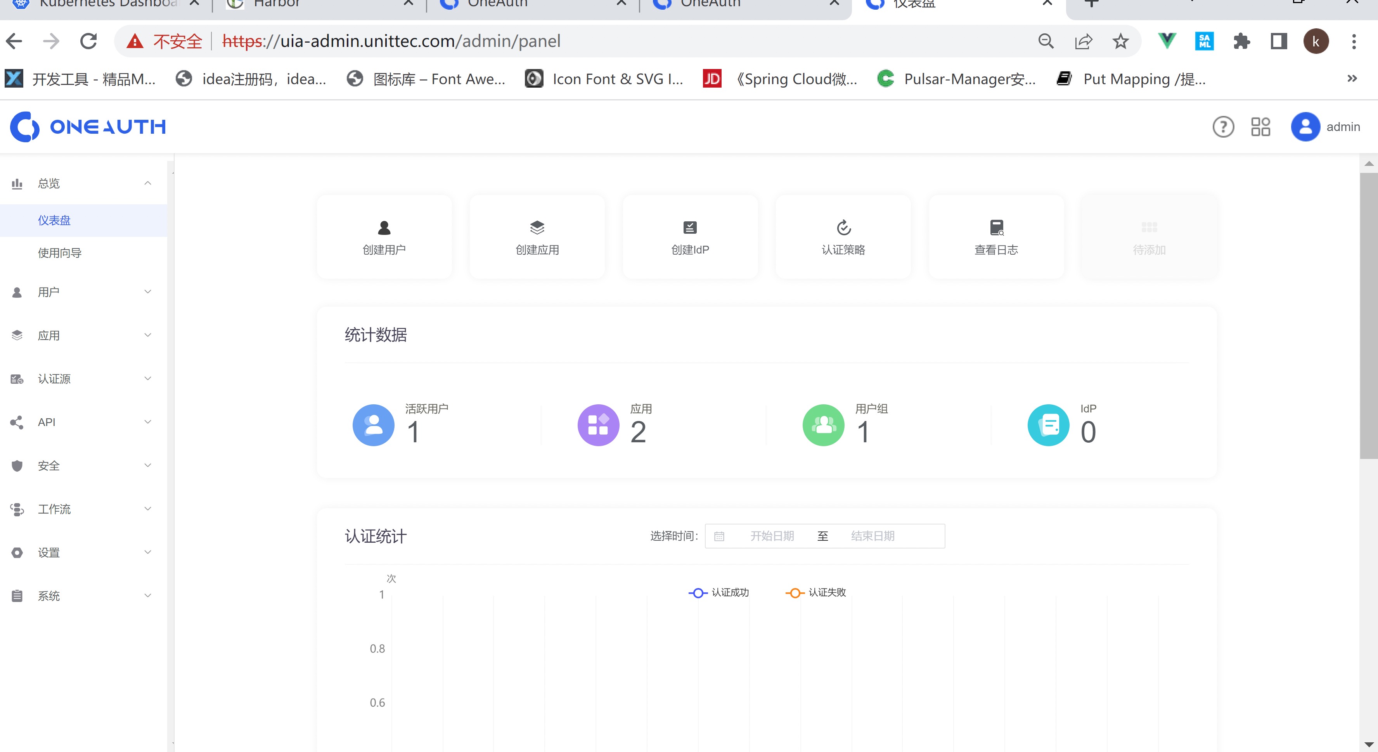Click the admin user avatar

point(1305,127)
